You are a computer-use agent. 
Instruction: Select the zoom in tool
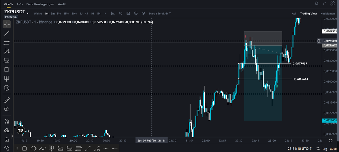point(7,109)
